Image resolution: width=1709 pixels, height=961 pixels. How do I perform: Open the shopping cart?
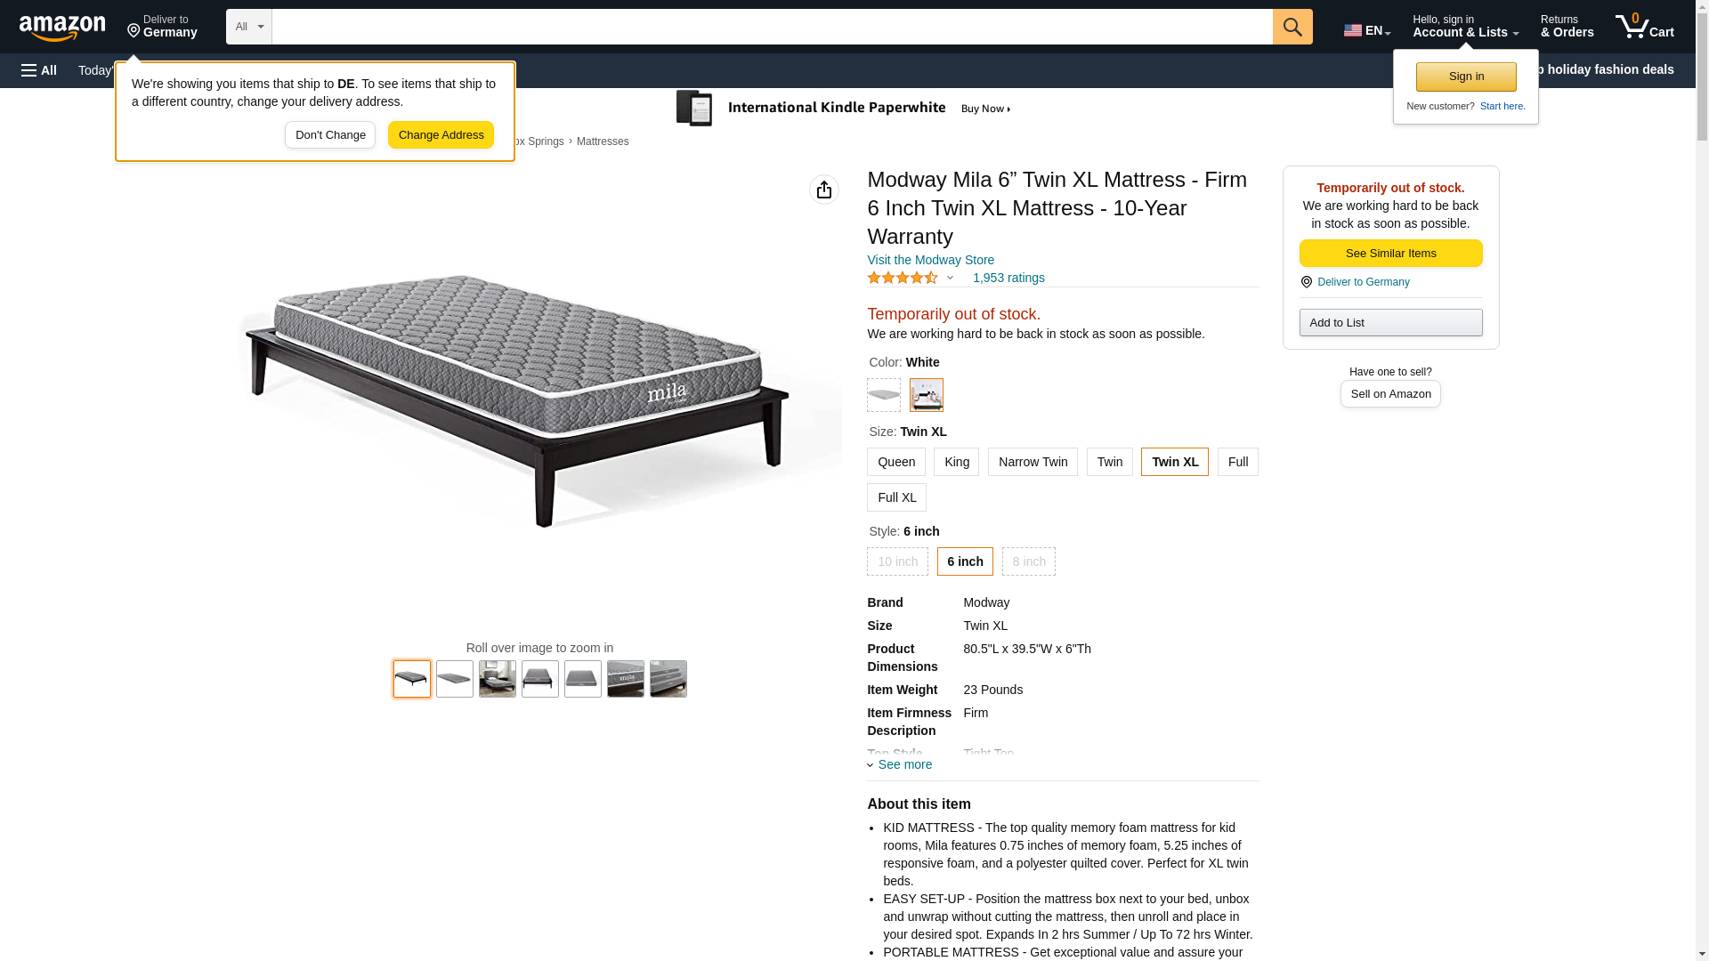pyautogui.click(x=1644, y=27)
